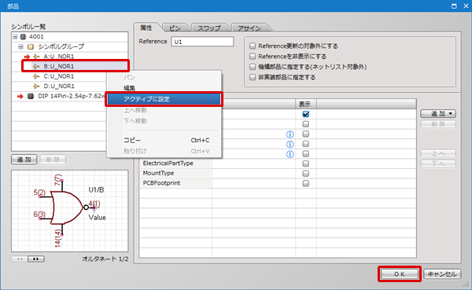Click the OK button
The height and width of the screenshot is (290, 472).
pyautogui.click(x=400, y=274)
